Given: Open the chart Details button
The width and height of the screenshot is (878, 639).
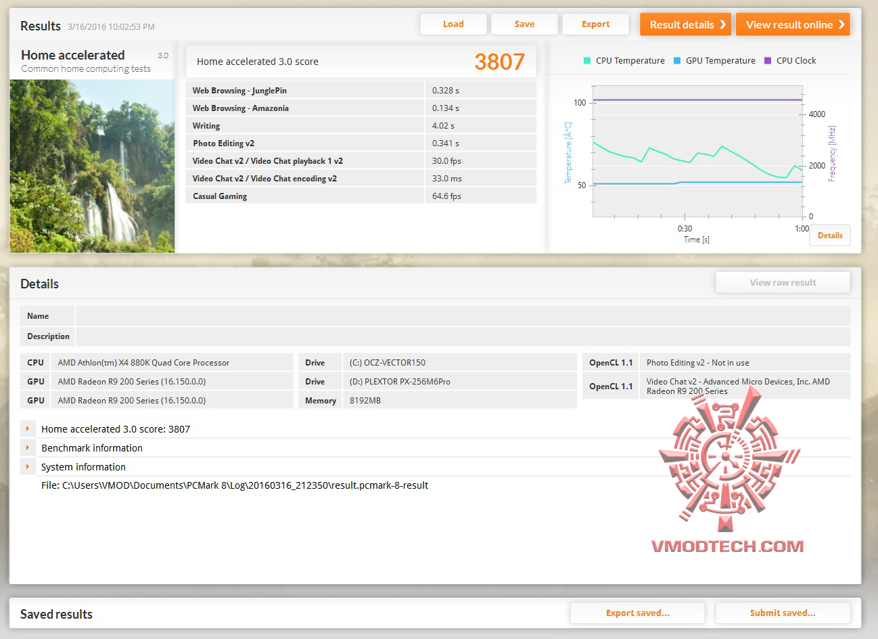Looking at the screenshot, I should click(x=830, y=236).
